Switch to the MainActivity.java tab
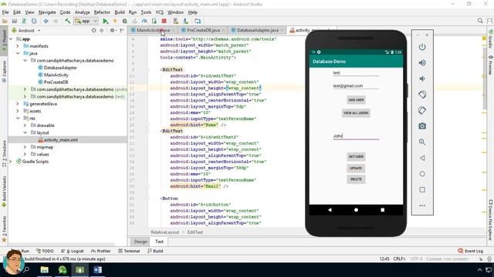This screenshot has width=494, height=277. tap(153, 30)
